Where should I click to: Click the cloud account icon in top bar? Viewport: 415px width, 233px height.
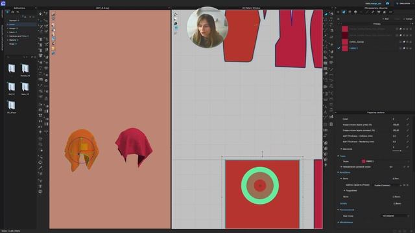point(387,3)
